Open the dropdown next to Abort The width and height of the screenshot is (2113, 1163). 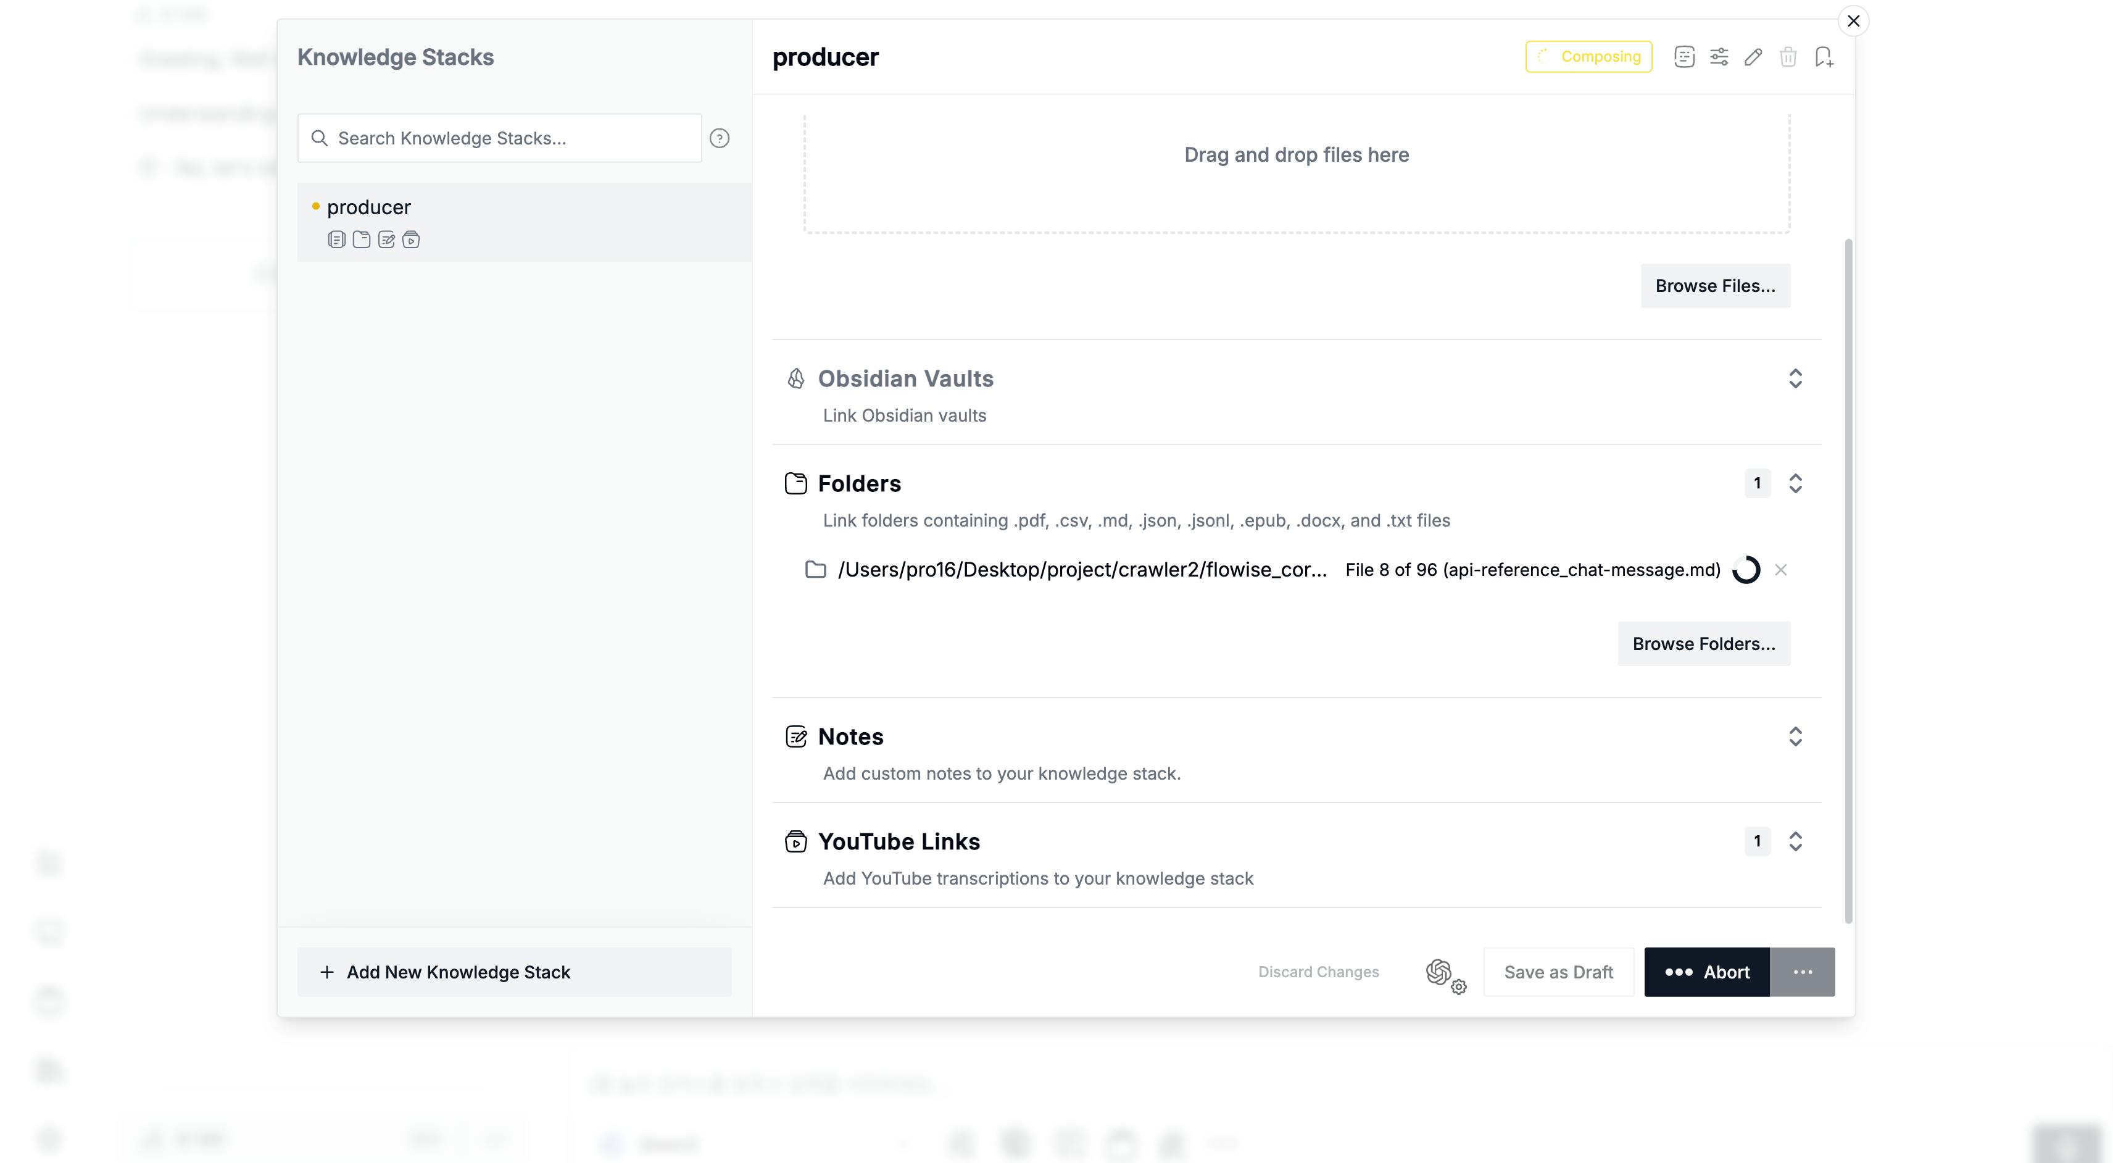(x=1802, y=972)
